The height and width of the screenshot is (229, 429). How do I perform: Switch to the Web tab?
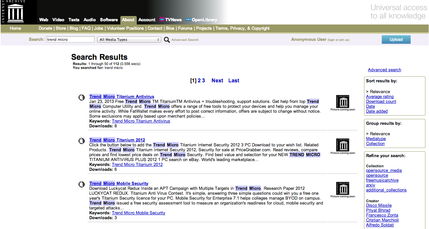44,20
